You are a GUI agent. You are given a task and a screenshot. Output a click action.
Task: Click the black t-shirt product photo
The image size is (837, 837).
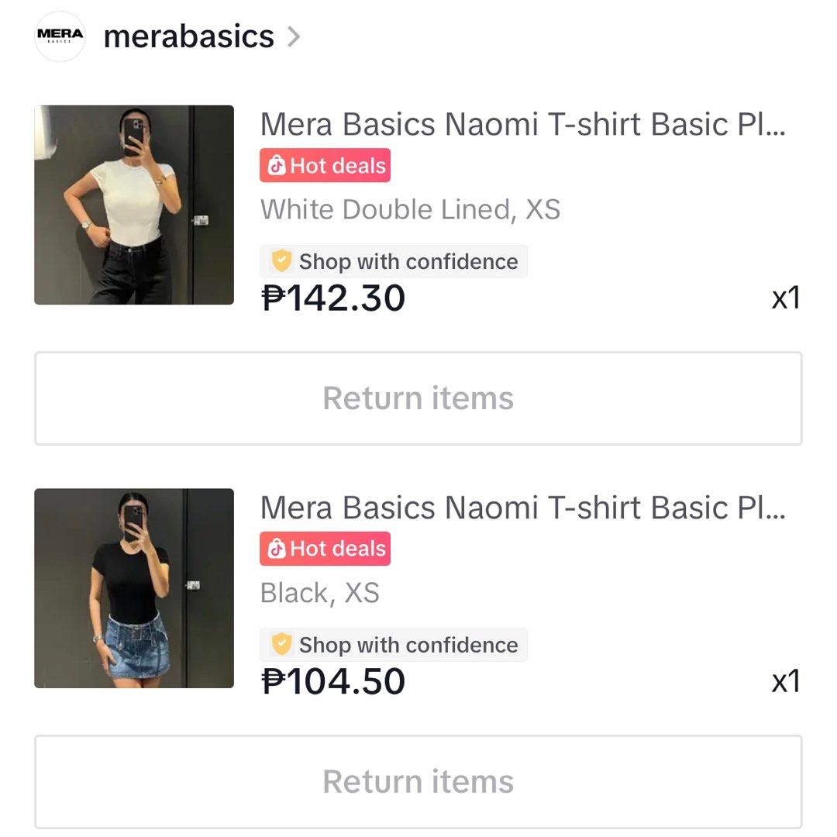pyautogui.click(x=133, y=589)
